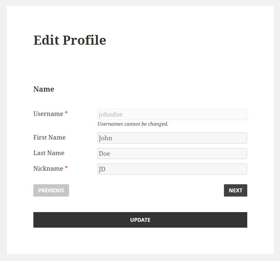Go to the next step with Next
280x261 pixels.
235,190
